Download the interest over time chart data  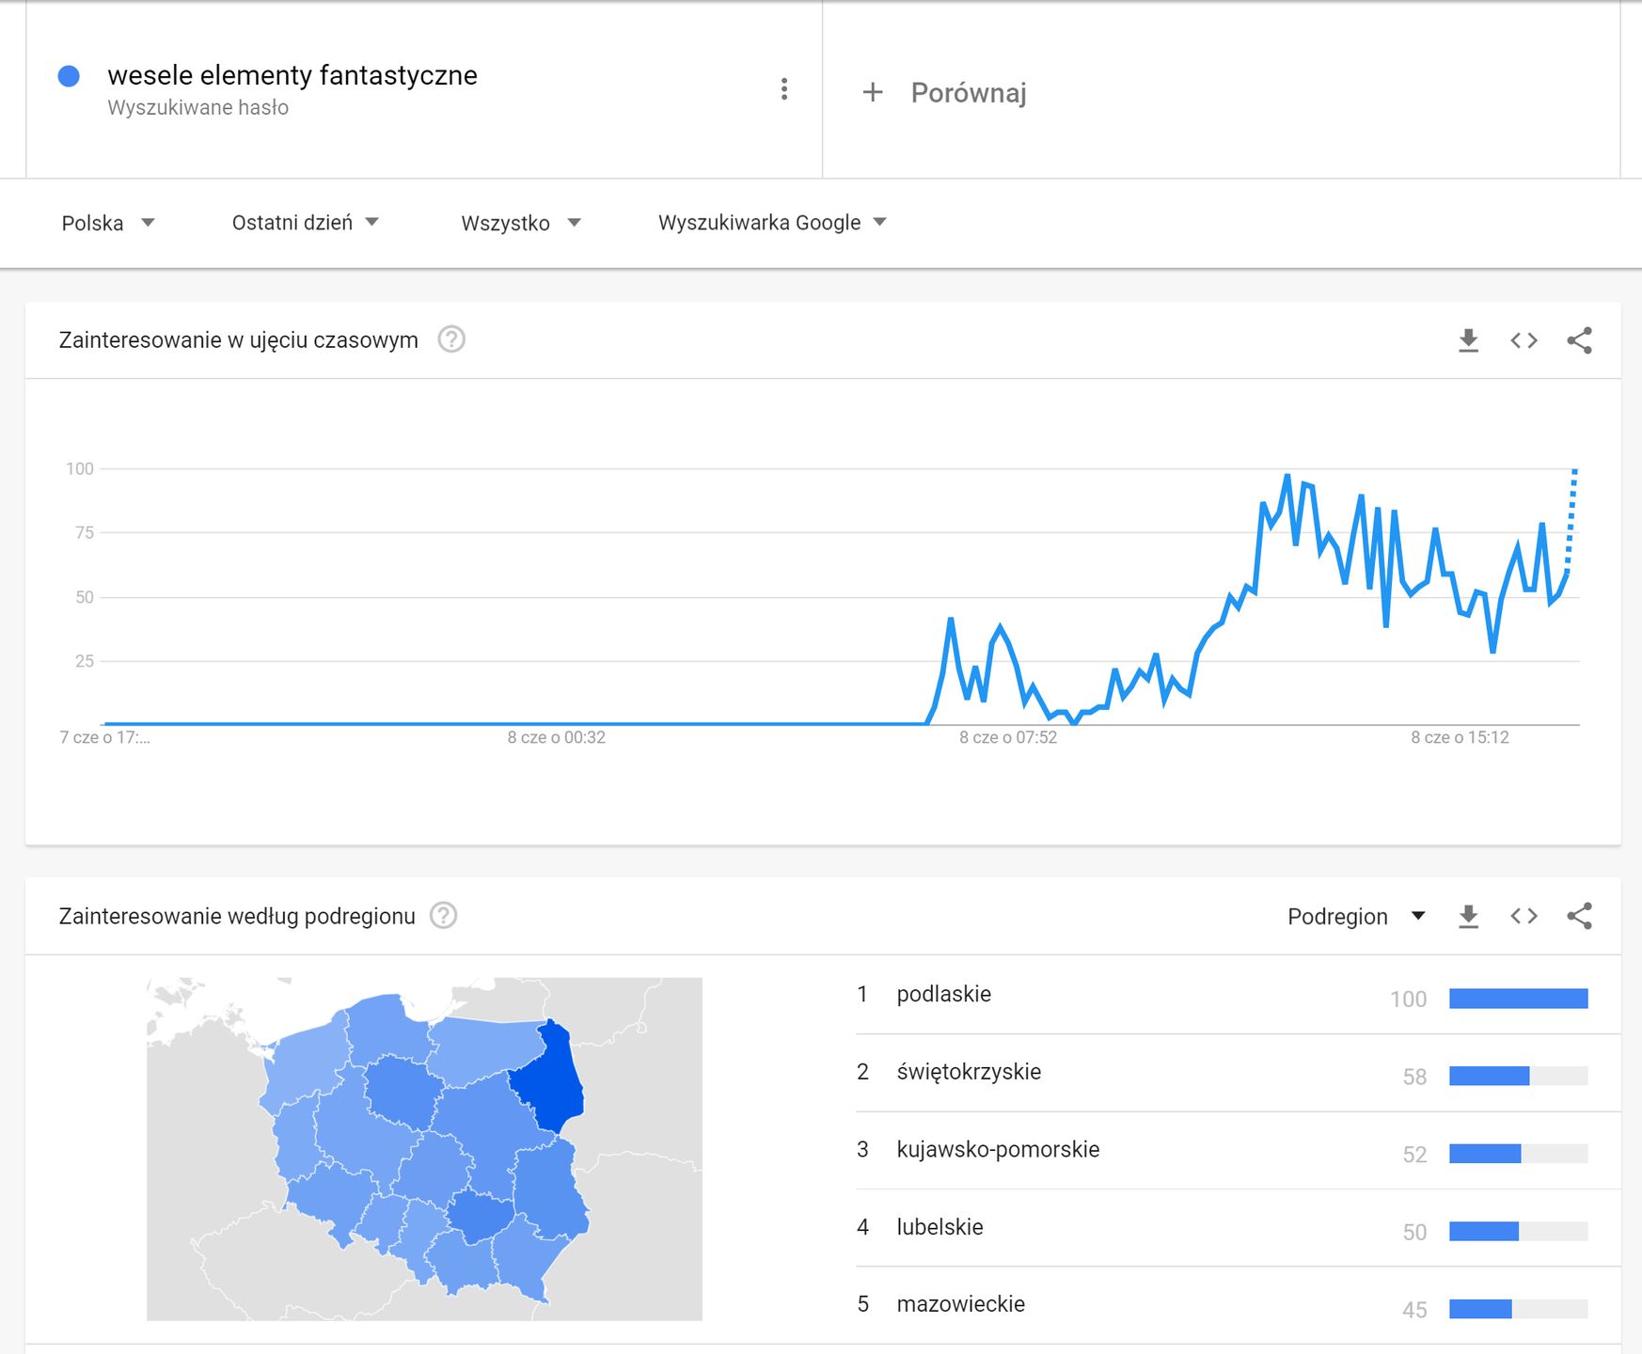(x=1468, y=340)
